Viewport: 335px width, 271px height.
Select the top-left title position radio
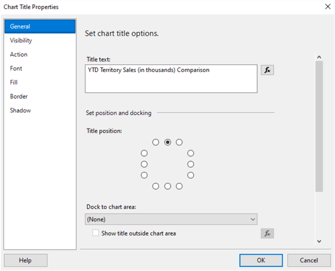pyautogui.click(x=156, y=143)
